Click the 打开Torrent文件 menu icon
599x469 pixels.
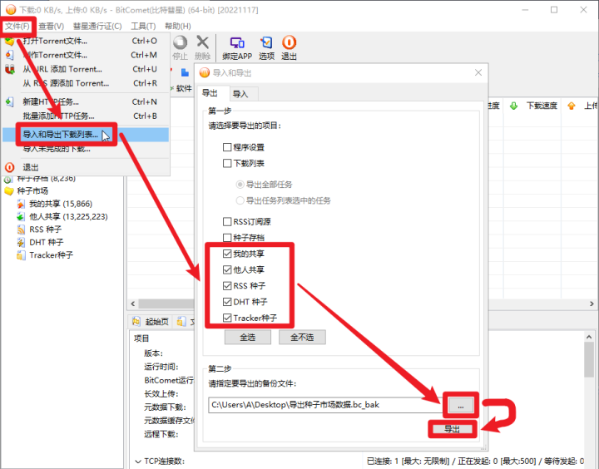click(9, 41)
